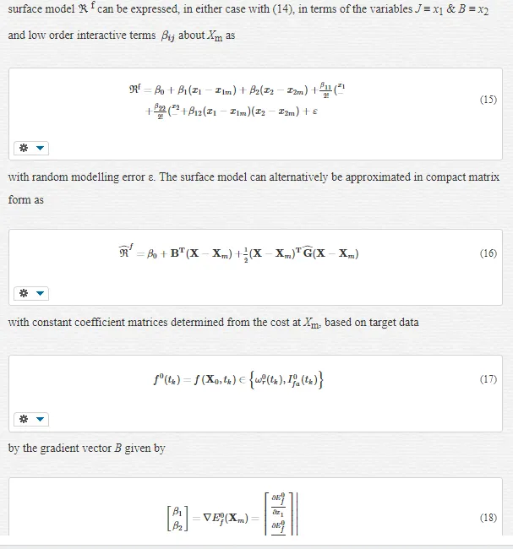The height and width of the screenshot is (549, 513).
Task: Click the gear icon under equation 16
Action: point(24,293)
